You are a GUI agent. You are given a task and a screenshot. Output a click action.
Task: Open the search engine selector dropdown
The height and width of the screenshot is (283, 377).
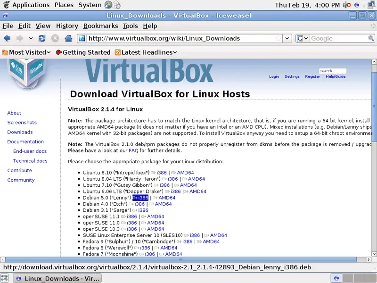[x=303, y=38]
